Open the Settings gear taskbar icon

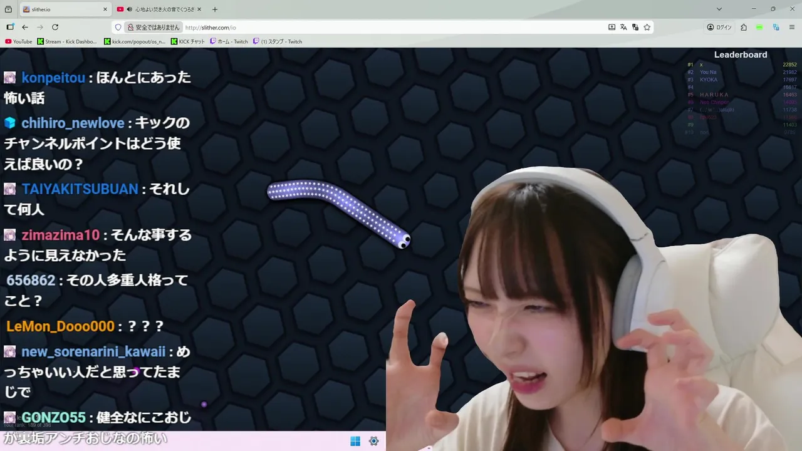click(x=374, y=441)
